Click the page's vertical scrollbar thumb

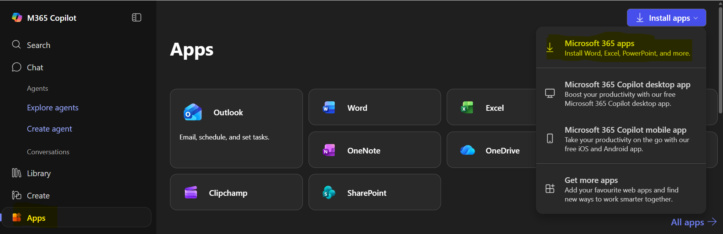720,60
